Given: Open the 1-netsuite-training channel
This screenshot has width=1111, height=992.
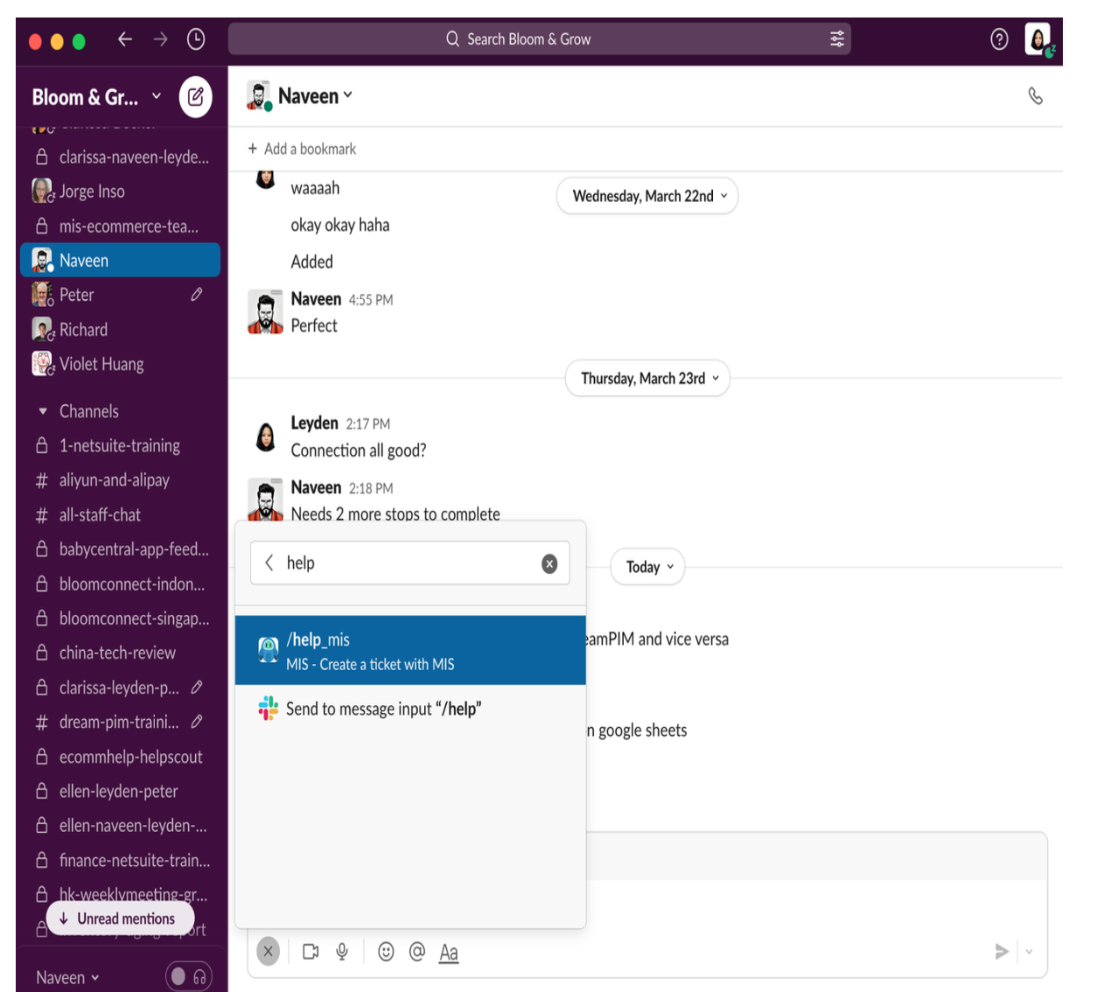Looking at the screenshot, I should point(120,445).
